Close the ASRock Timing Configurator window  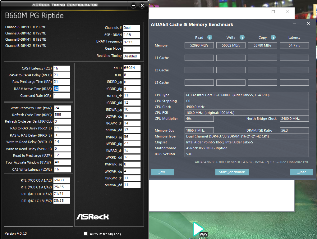[x=142, y=6]
